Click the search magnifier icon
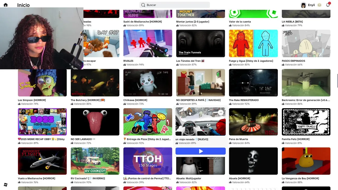Viewport: 338px width, 190px height. coord(143,5)
